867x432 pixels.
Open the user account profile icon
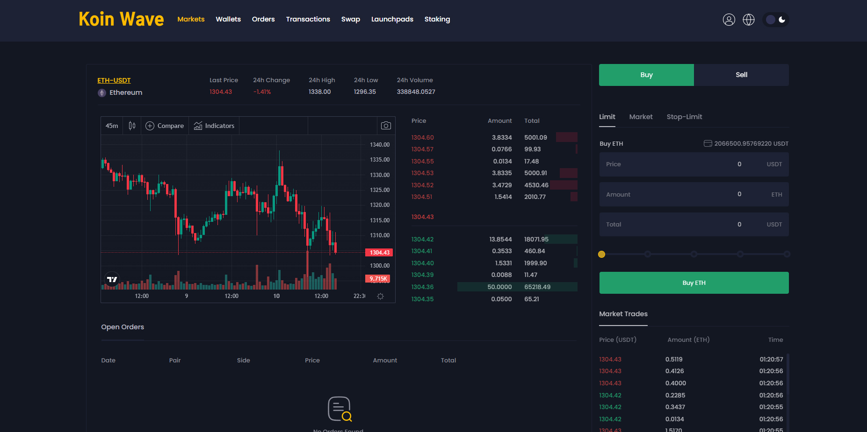(x=729, y=20)
